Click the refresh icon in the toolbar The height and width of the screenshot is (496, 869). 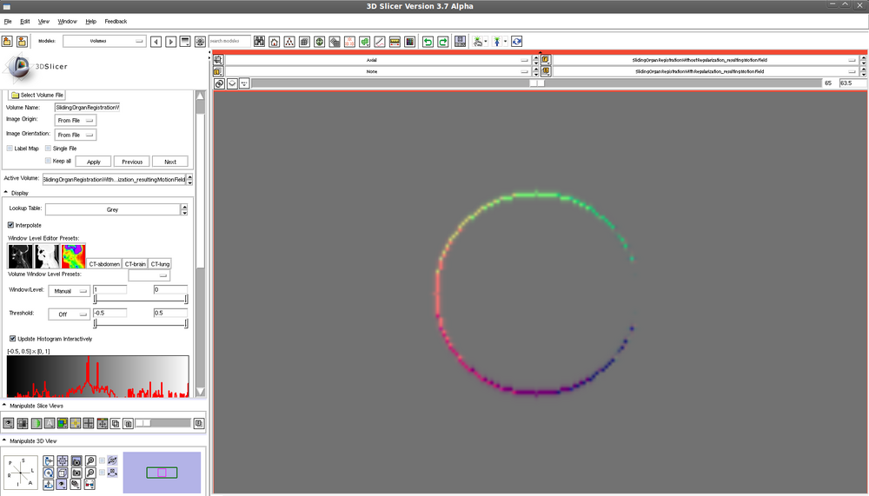click(x=516, y=42)
